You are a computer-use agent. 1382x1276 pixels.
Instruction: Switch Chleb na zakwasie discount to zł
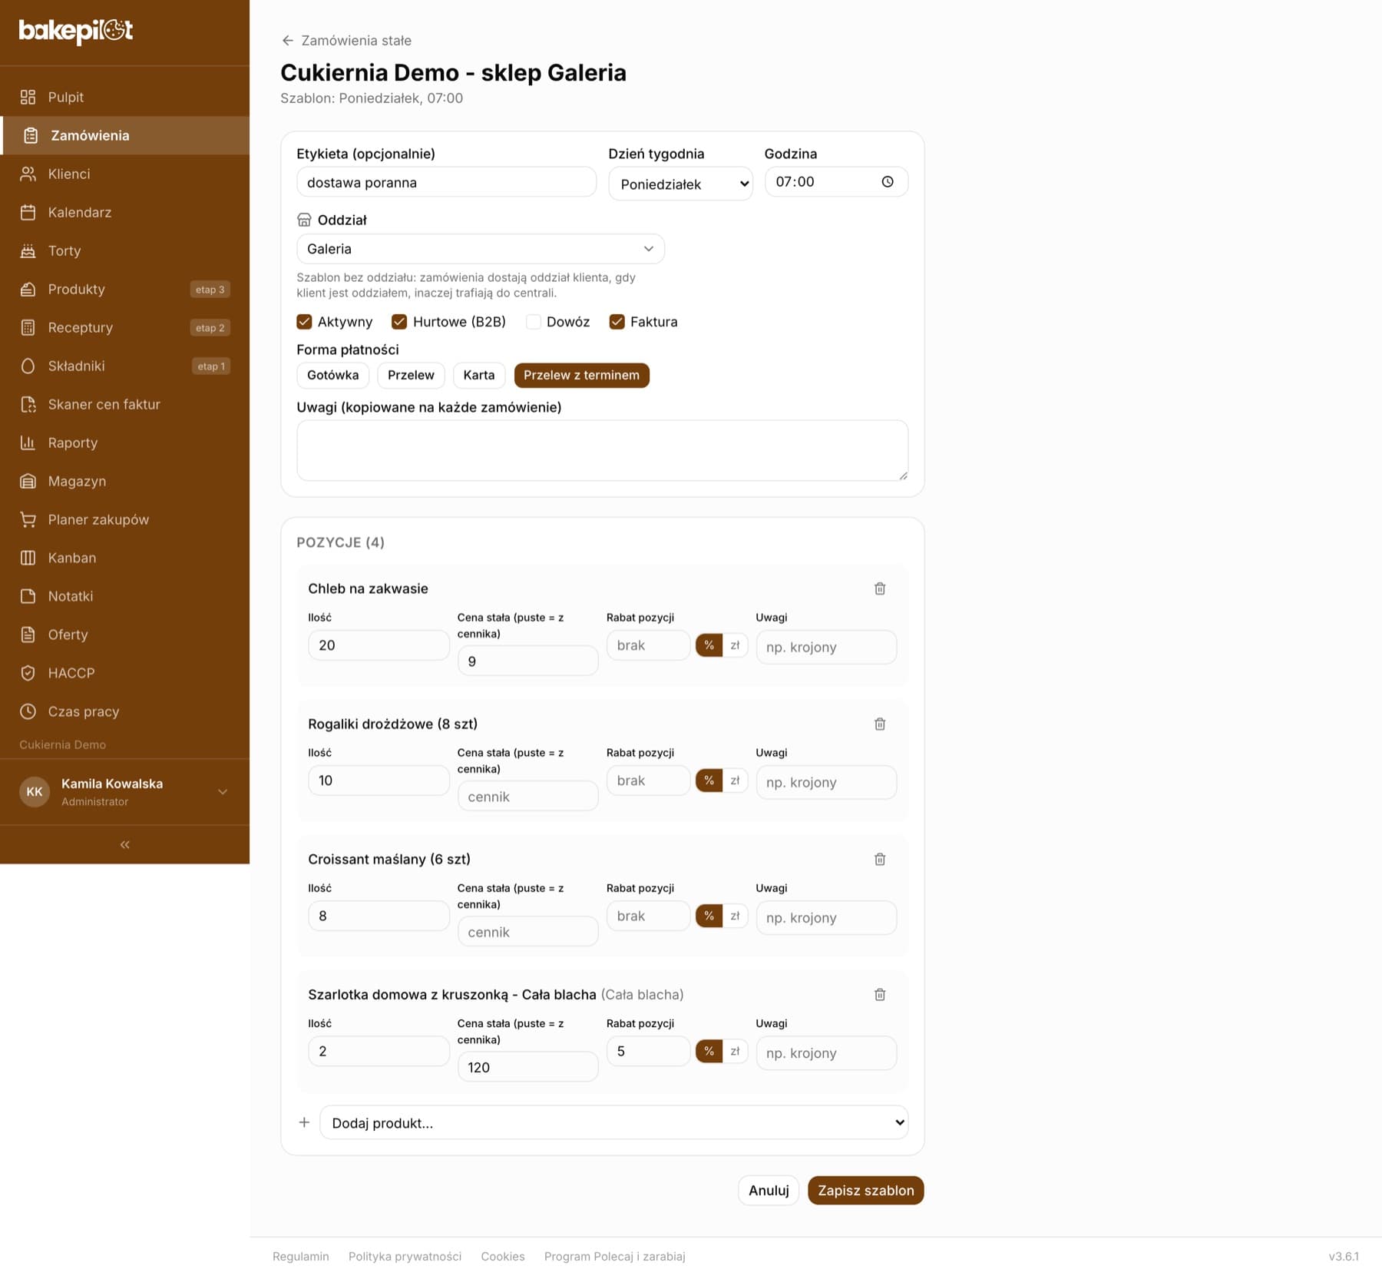pos(735,645)
